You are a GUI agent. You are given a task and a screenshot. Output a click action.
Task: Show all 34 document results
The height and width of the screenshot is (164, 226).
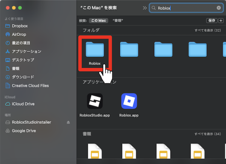click(207, 134)
